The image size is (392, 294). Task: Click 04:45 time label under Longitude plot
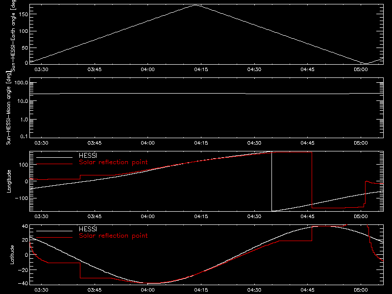coord(308,216)
